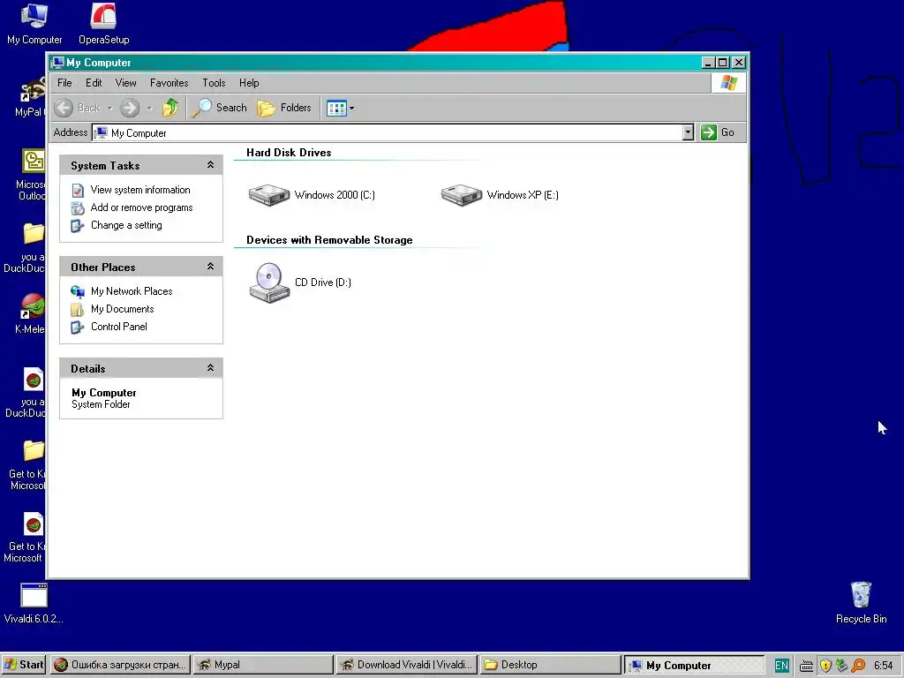Click the Back navigation arrow
This screenshot has height=678, width=904.
coord(64,108)
